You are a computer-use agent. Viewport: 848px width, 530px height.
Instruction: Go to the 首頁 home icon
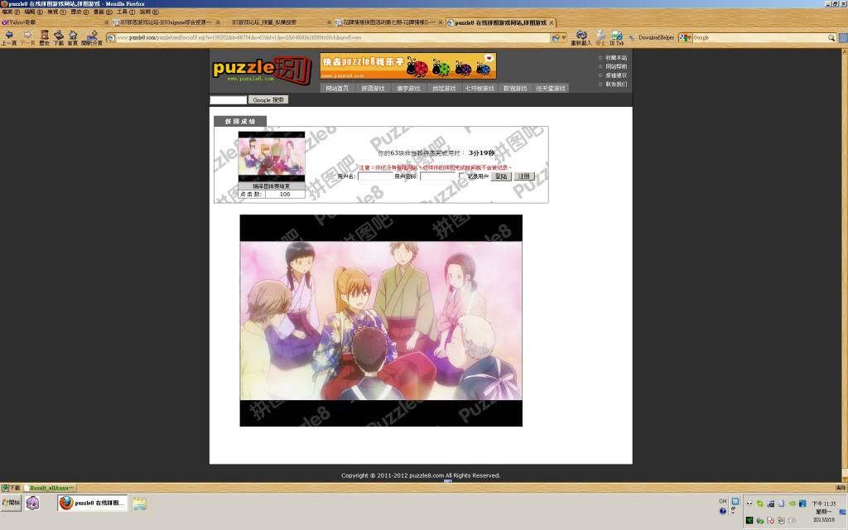[x=73, y=37]
